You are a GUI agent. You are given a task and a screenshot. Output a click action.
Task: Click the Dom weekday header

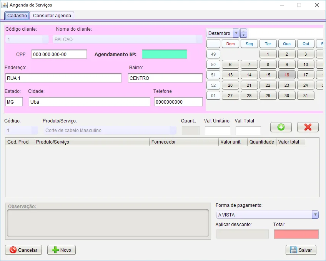point(230,44)
